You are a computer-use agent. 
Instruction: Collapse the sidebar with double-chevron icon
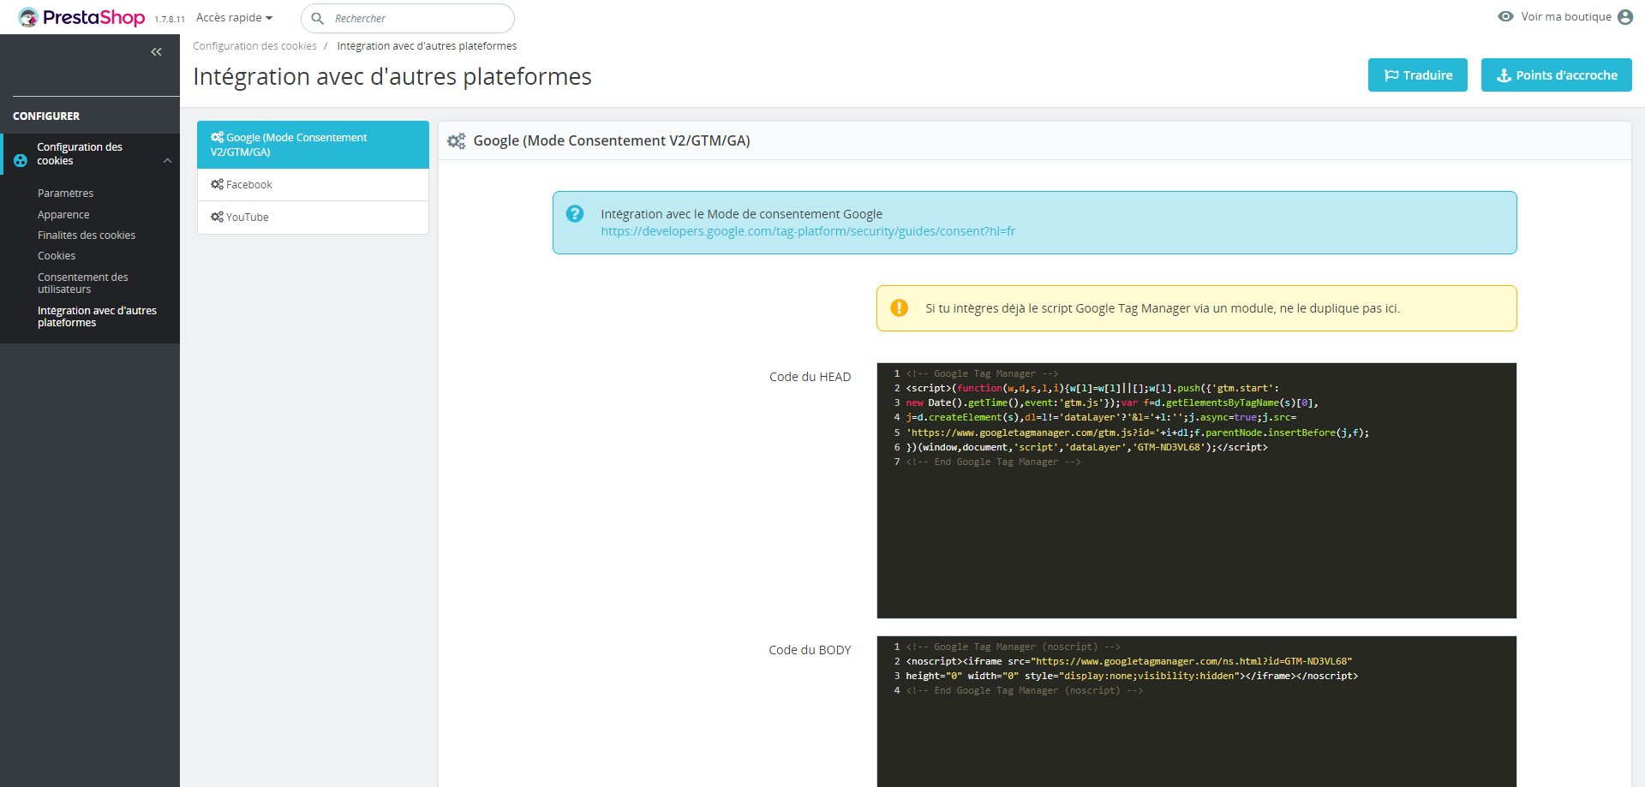coord(156,52)
